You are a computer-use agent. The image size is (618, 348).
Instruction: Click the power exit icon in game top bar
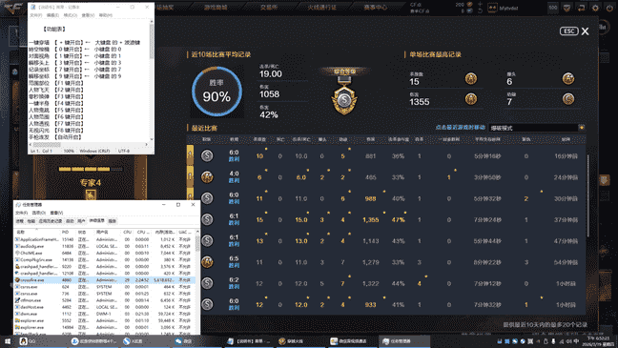[609, 8]
